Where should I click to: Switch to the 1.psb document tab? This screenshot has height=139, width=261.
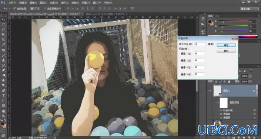pos(105,14)
